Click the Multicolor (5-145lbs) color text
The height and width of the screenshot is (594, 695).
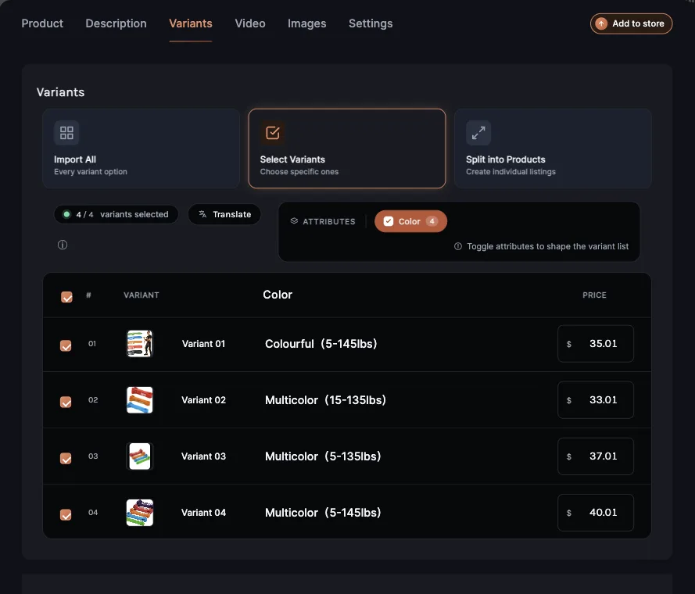323,513
